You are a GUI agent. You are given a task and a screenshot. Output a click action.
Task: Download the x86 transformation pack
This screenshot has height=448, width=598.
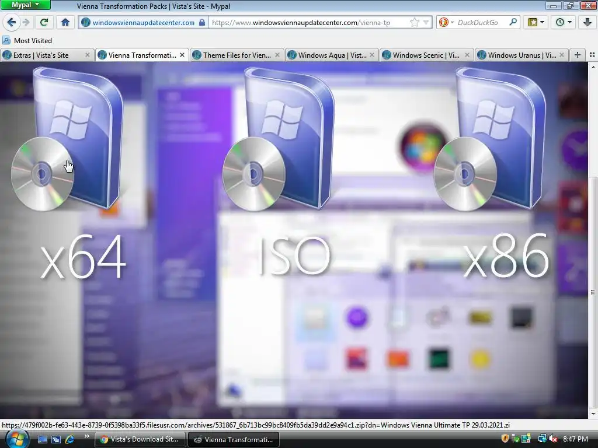[x=491, y=139]
